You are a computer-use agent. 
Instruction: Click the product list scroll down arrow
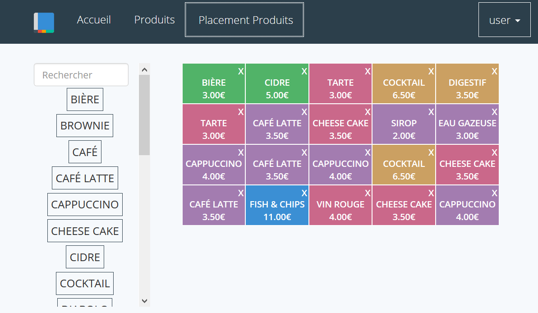[x=144, y=301]
